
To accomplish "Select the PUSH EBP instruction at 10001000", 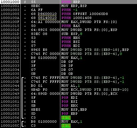I will pyautogui.click(x=71, y=2).
